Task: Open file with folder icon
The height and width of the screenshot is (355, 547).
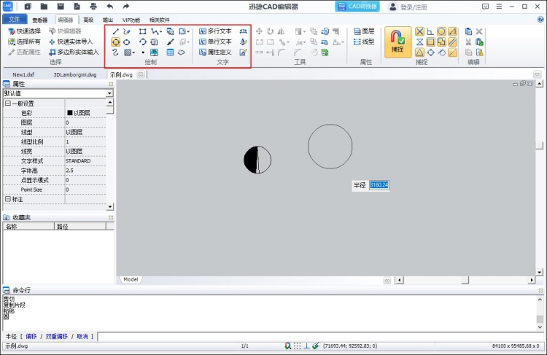Action: click(44, 7)
